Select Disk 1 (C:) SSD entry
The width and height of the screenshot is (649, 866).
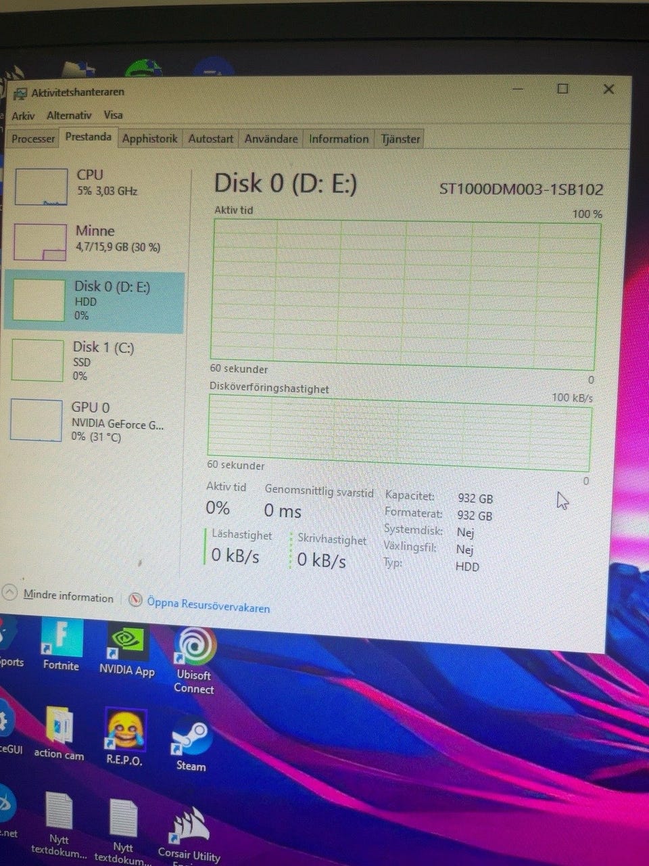pos(94,361)
